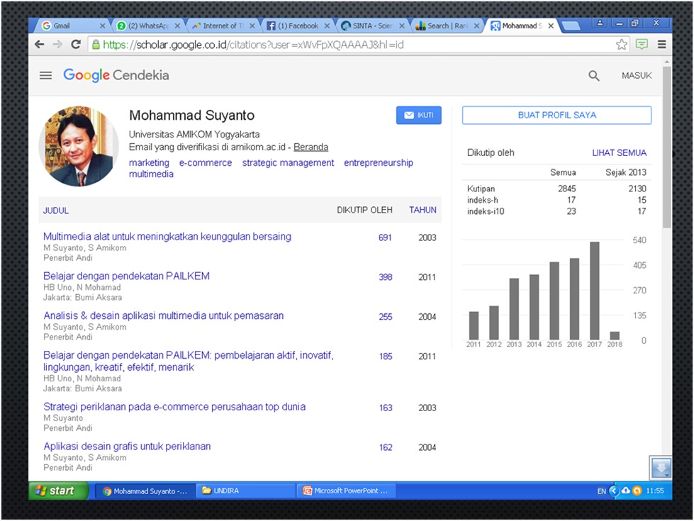Open Aplikasi desain grafis untuk periklanan
The image size is (694, 521).
click(127, 446)
